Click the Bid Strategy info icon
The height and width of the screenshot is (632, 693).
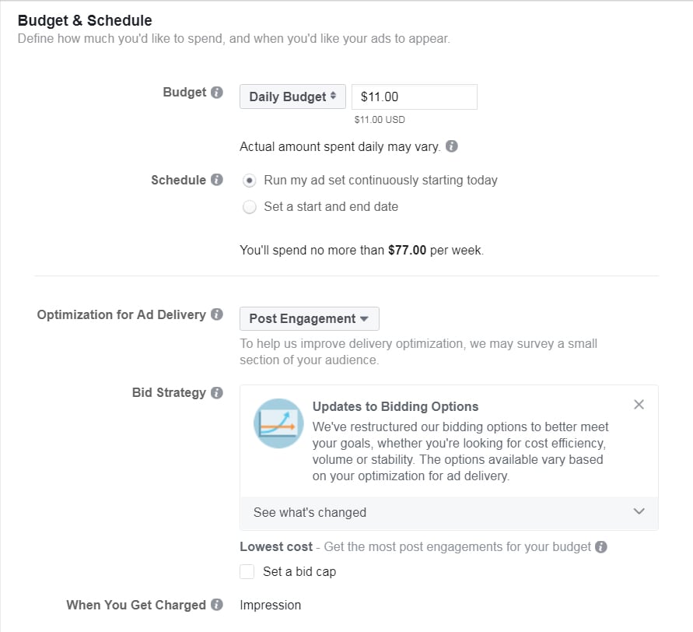tap(217, 393)
